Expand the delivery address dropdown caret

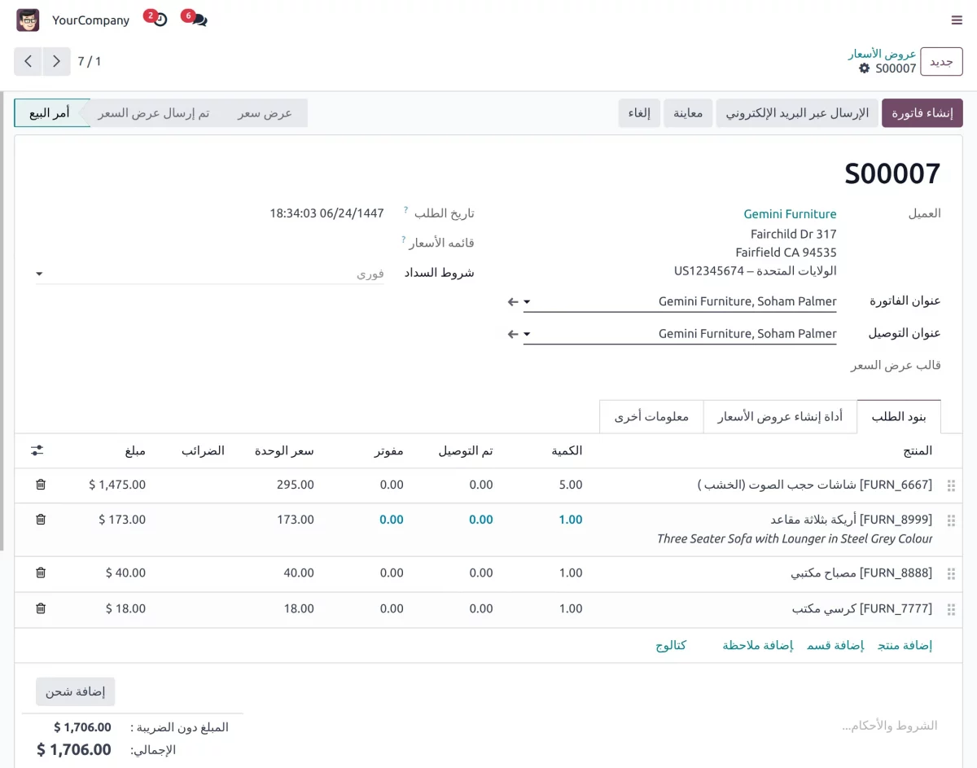pos(527,333)
